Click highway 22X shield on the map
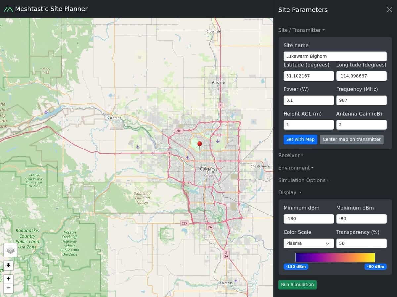 (x=184, y=223)
